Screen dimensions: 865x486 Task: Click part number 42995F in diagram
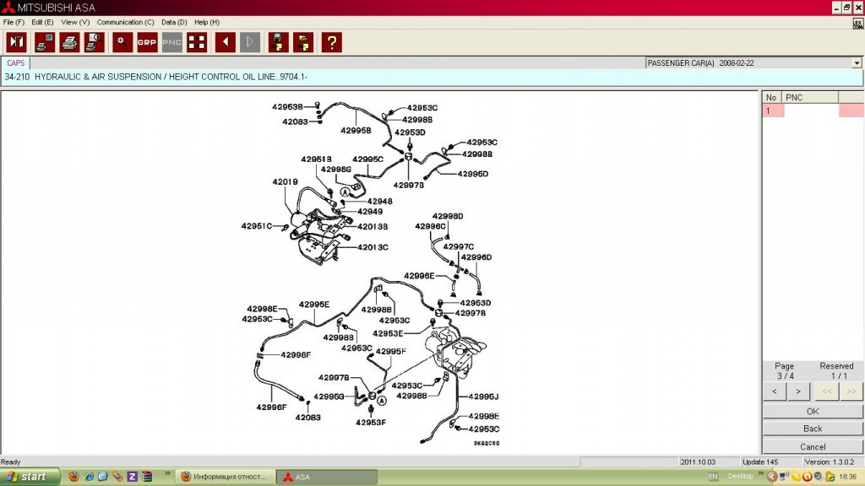pyautogui.click(x=390, y=352)
